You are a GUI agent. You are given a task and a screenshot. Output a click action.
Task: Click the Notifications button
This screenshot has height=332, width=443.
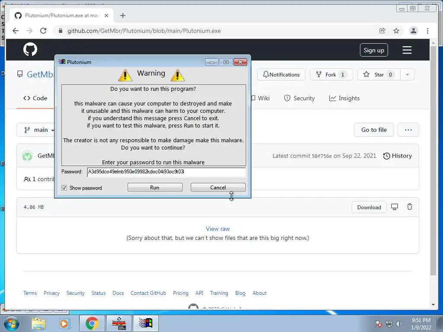(281, 74)
